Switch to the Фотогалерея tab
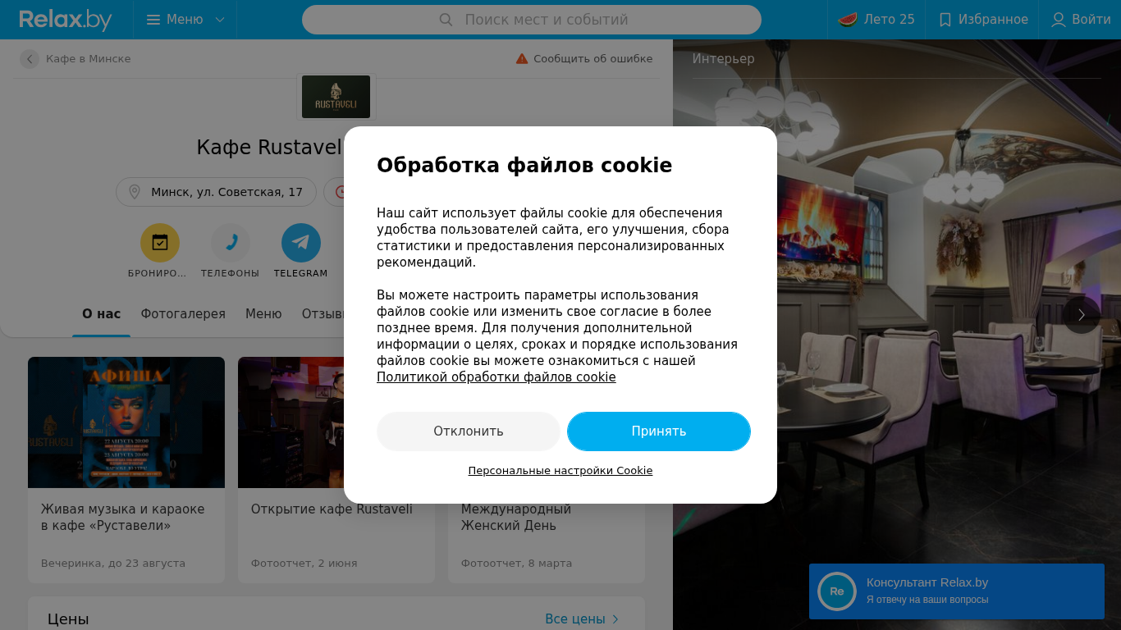 183,314
